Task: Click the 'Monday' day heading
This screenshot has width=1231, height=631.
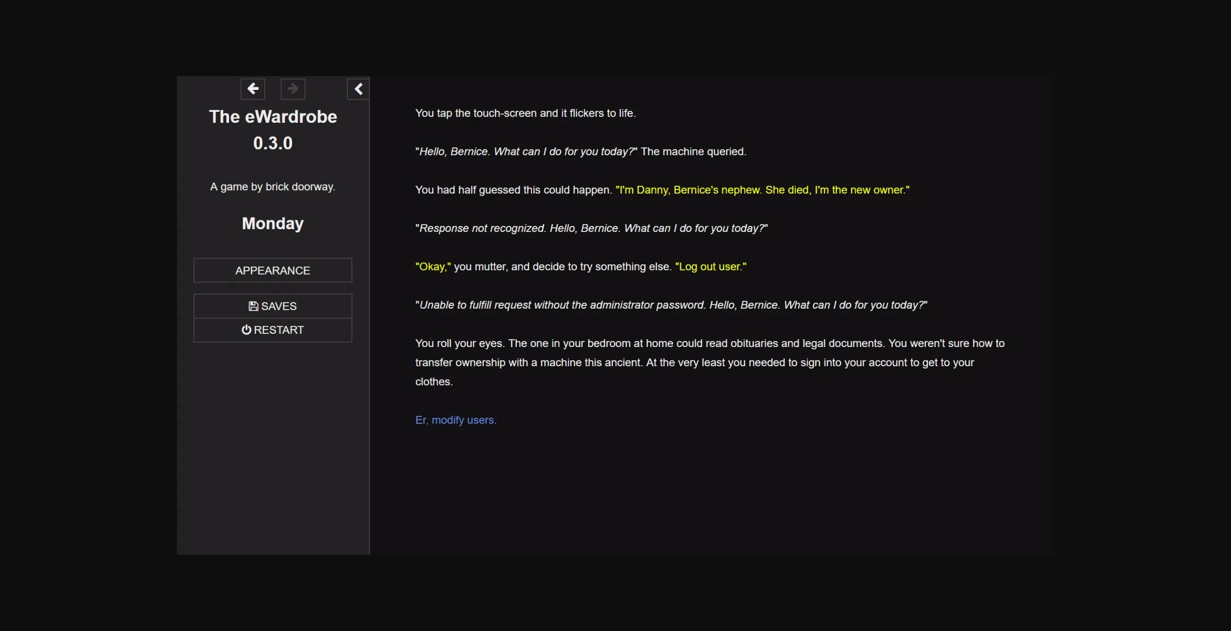Action: (272, 223)
